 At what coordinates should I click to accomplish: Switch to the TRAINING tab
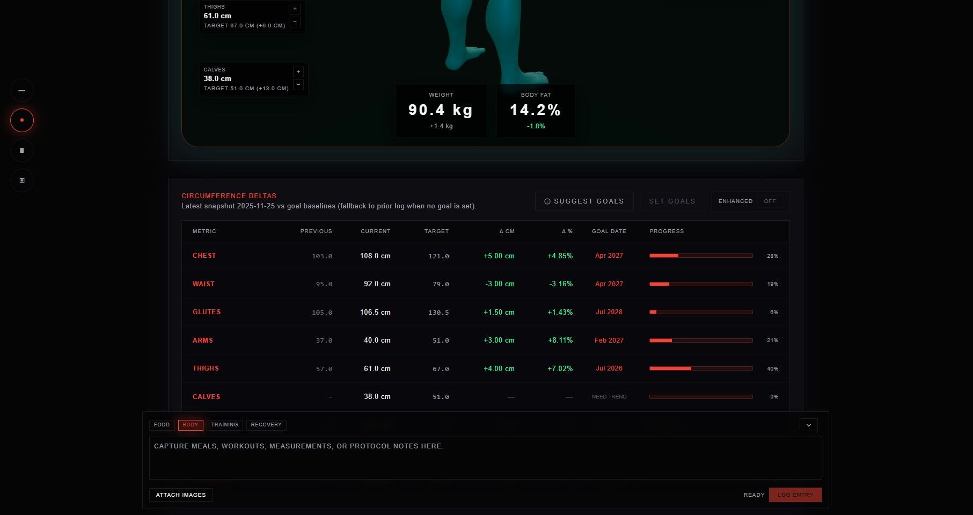click(x=224, y=425)
